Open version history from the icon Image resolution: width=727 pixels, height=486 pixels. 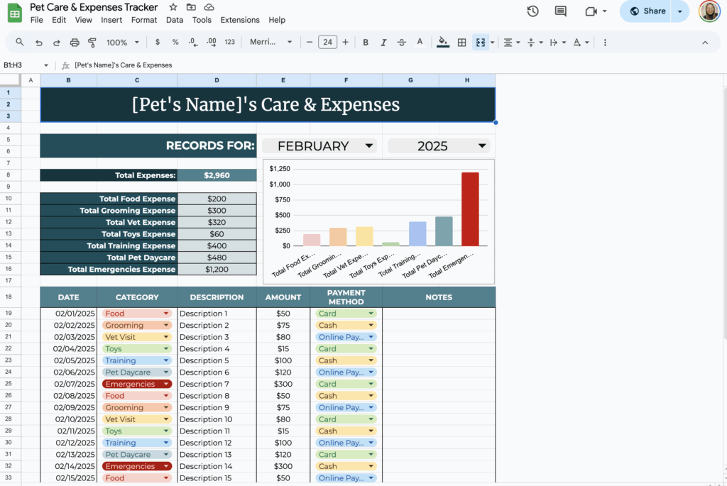[x=532, y=11]
